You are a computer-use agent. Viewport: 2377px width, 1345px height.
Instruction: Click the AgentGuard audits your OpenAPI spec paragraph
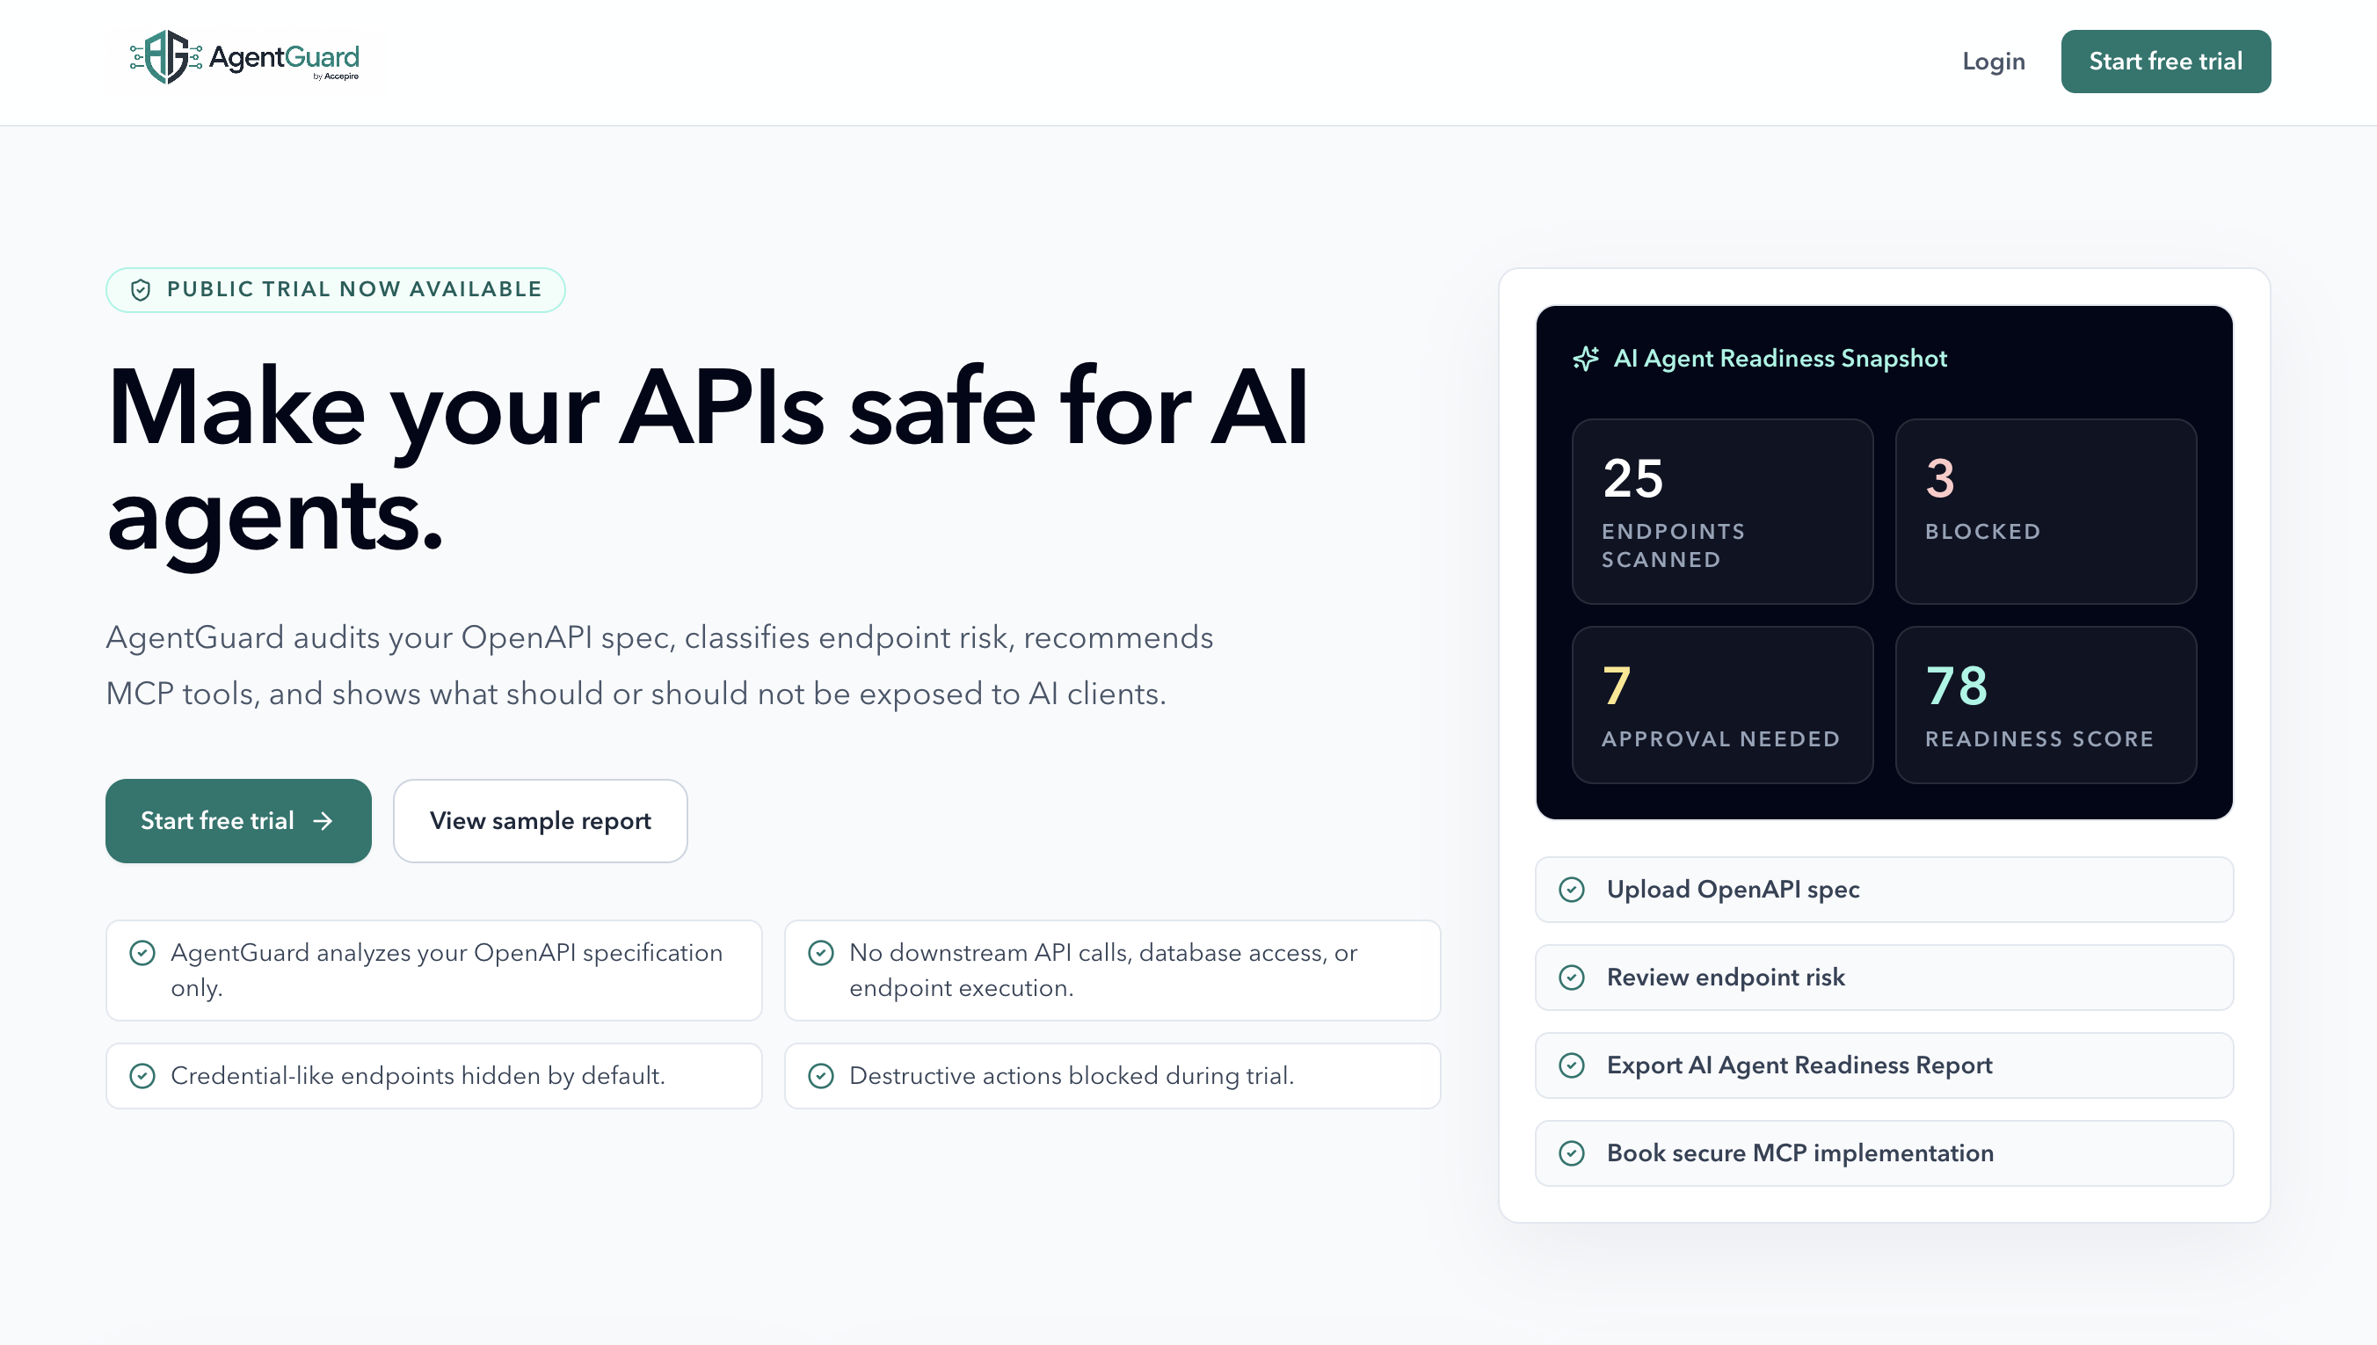coord(659,665)
